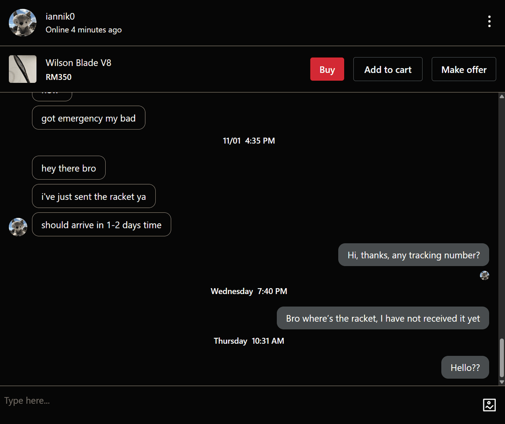This screenshot has height=424, width=505.
Task: Click the Buy button
Action: point(327,69)
